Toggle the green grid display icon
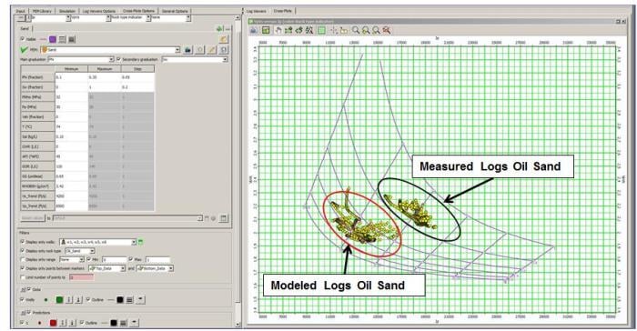Viewport: 637px width, 331px height. (321, 30)
